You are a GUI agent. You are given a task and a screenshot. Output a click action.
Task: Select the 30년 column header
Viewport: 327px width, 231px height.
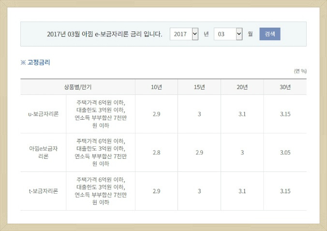(285, 87)
